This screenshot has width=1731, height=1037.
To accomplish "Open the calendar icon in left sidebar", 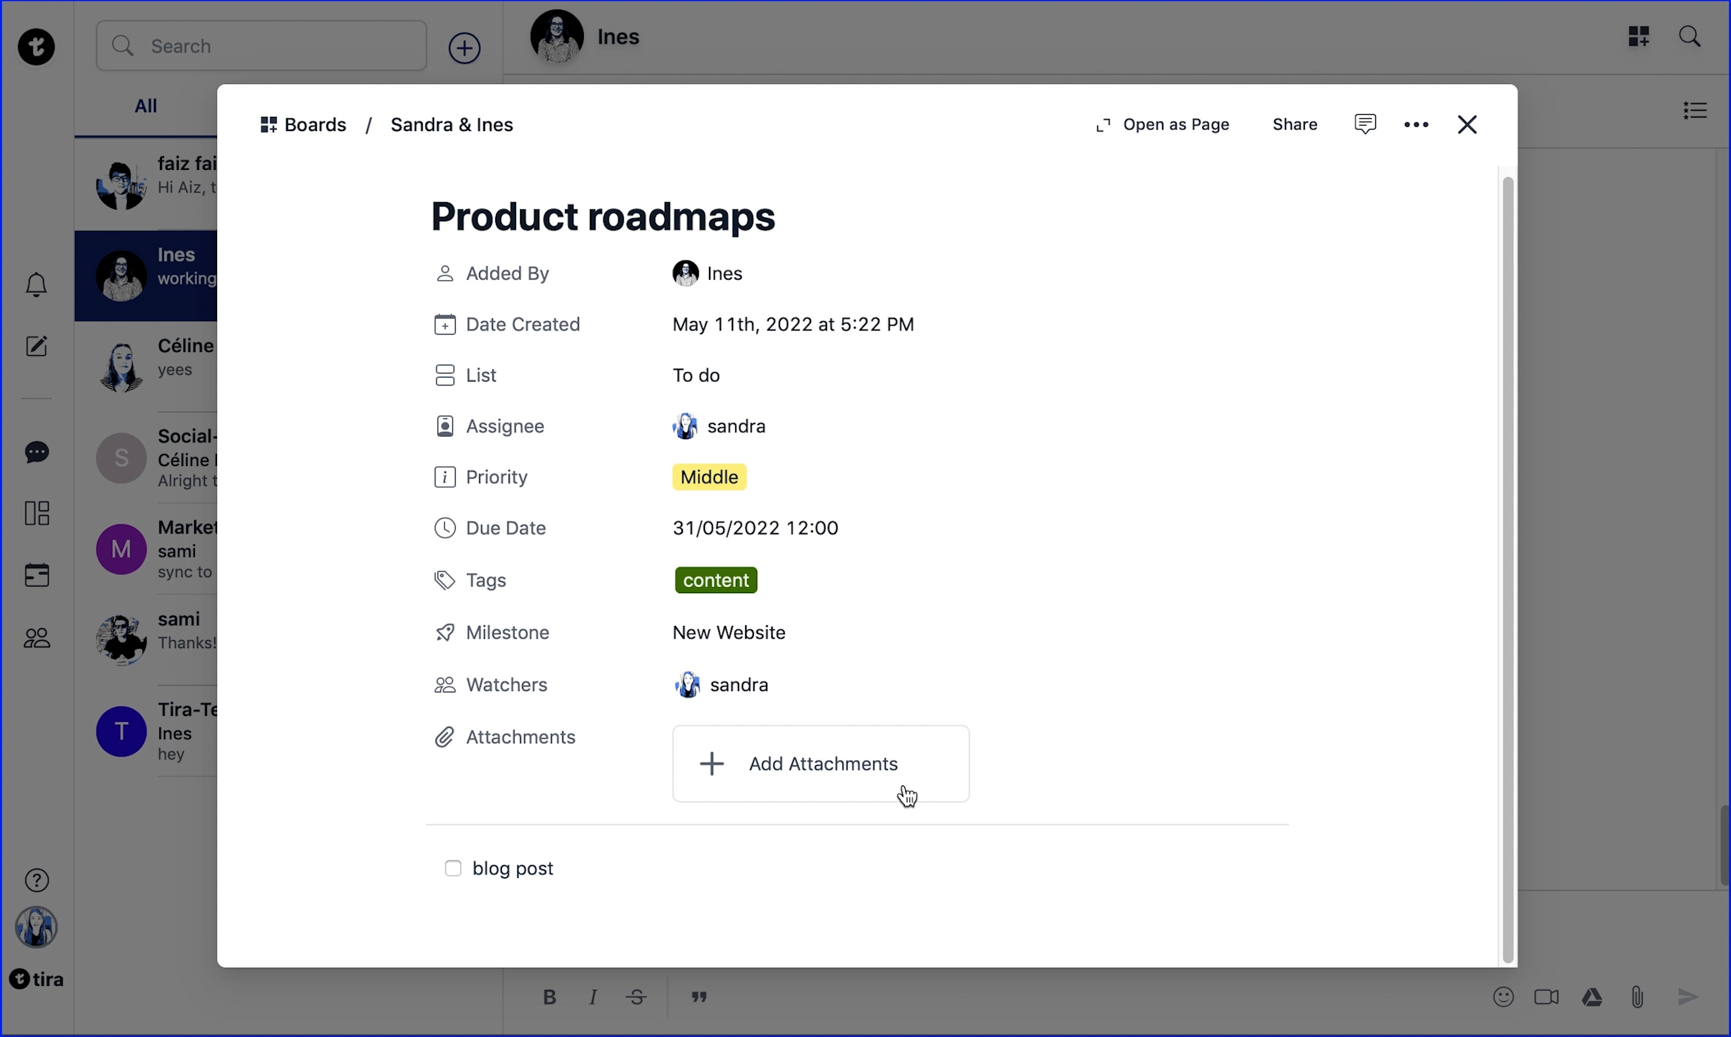I will [36, 575].
